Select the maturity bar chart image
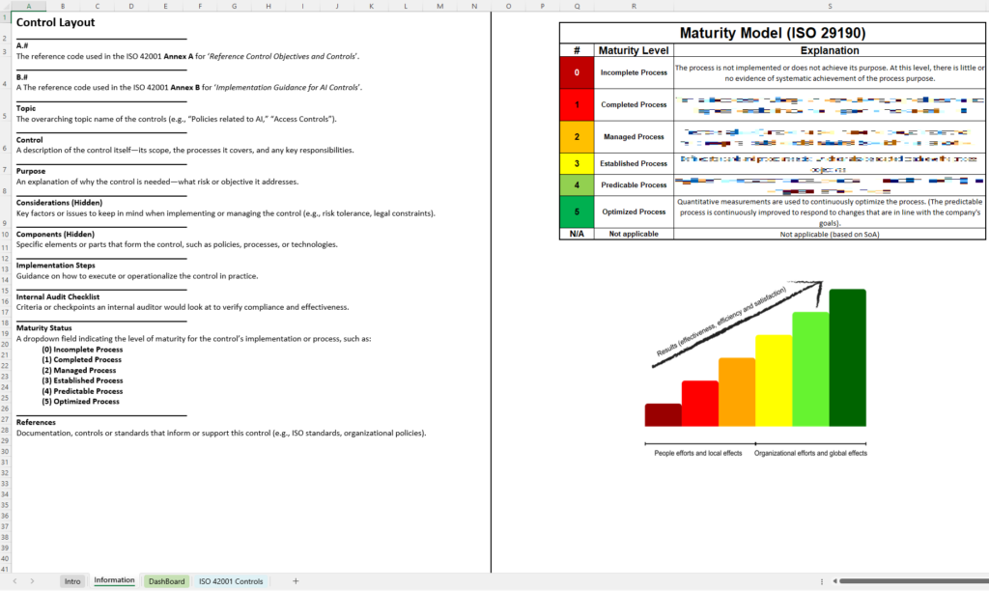989x591 pixels. 753,367
